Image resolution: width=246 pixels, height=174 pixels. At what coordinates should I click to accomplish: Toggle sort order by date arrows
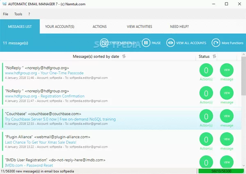[x=124, y=56]
